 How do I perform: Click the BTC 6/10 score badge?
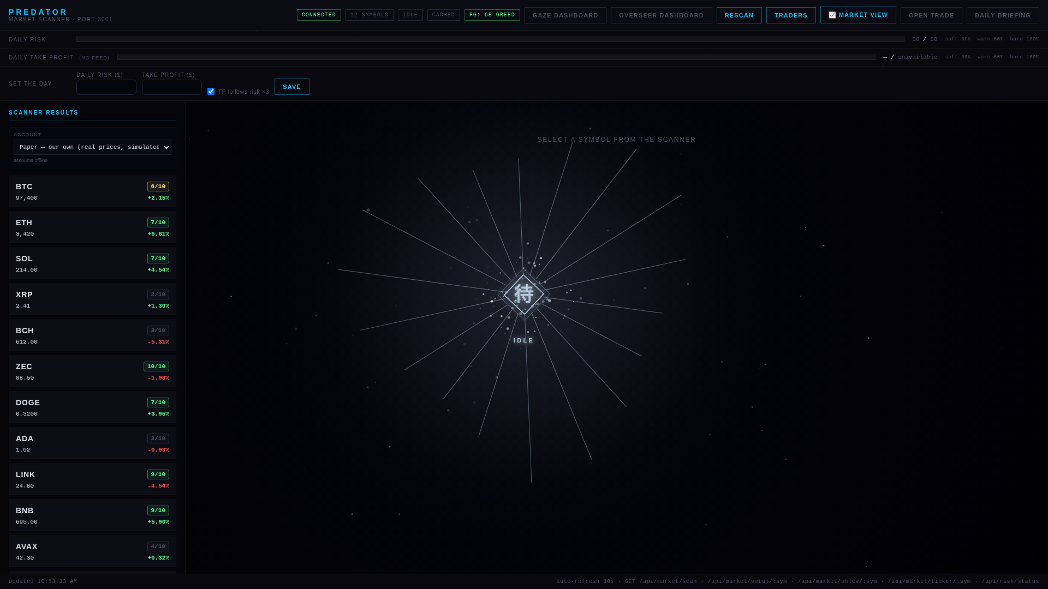click(158, 187)
